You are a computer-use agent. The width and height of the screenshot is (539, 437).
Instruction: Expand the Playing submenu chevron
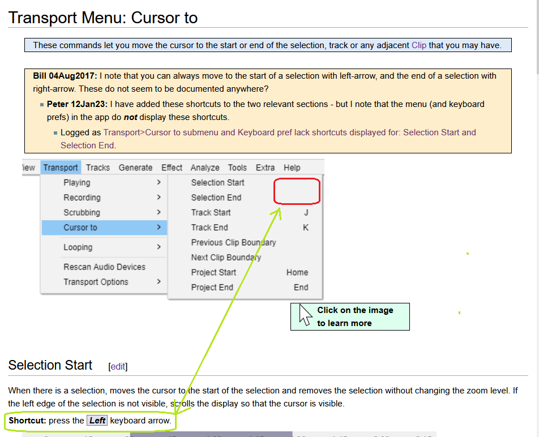[160, 182]
